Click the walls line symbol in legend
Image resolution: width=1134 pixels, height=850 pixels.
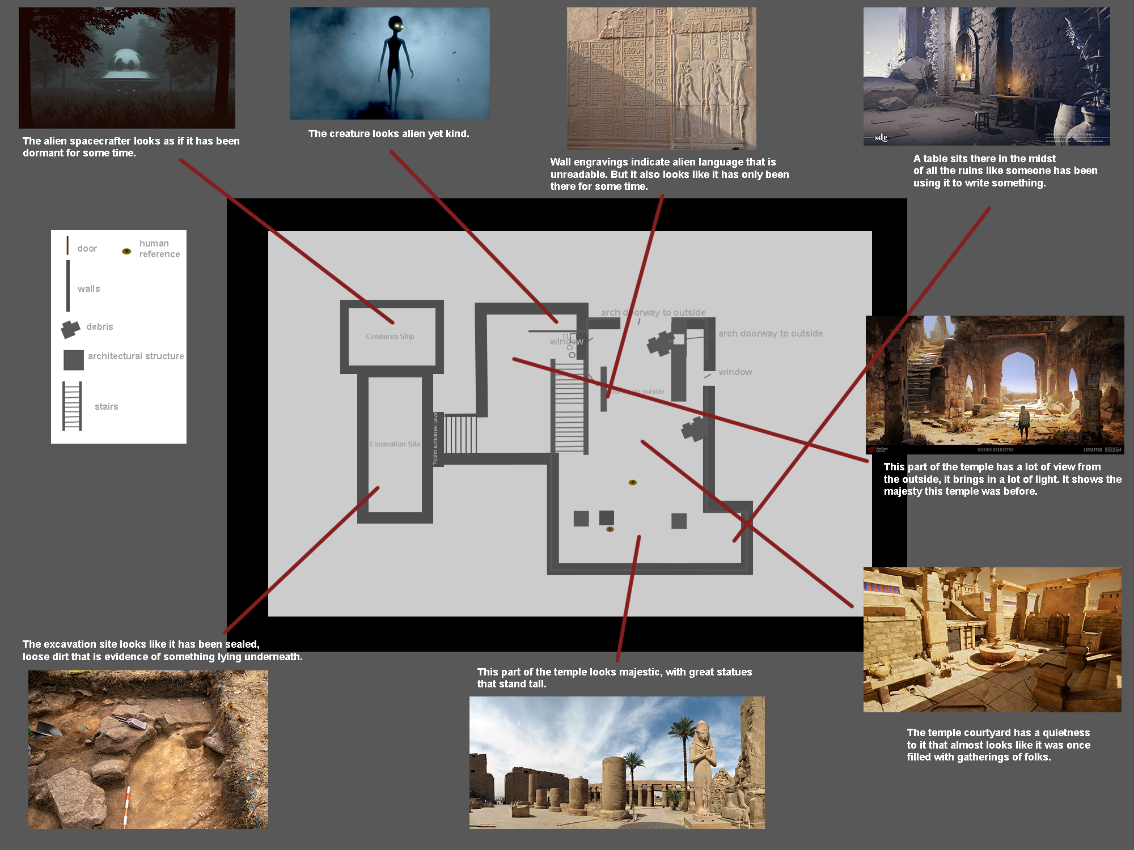point(68,286)
